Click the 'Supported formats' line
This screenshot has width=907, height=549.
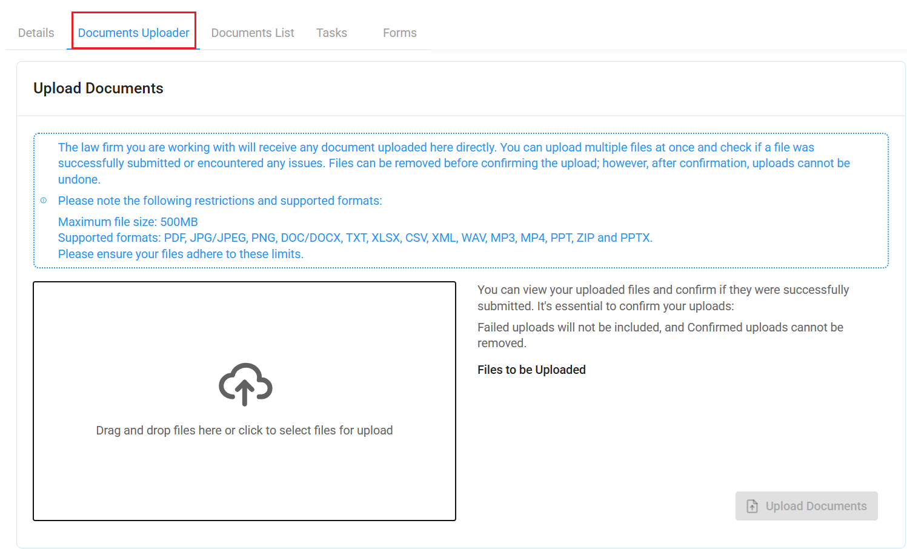point(355,238)
